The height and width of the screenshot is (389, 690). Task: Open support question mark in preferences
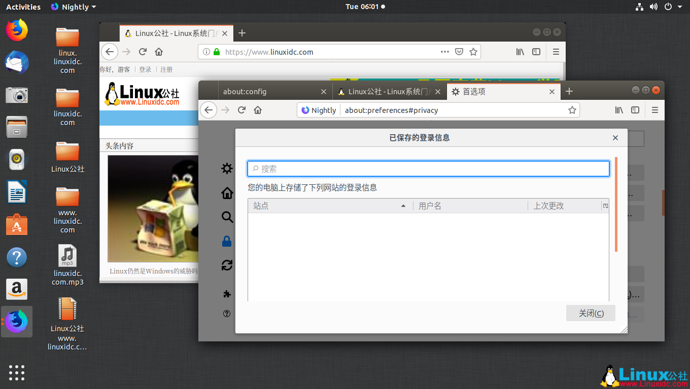tap(227, 314)
